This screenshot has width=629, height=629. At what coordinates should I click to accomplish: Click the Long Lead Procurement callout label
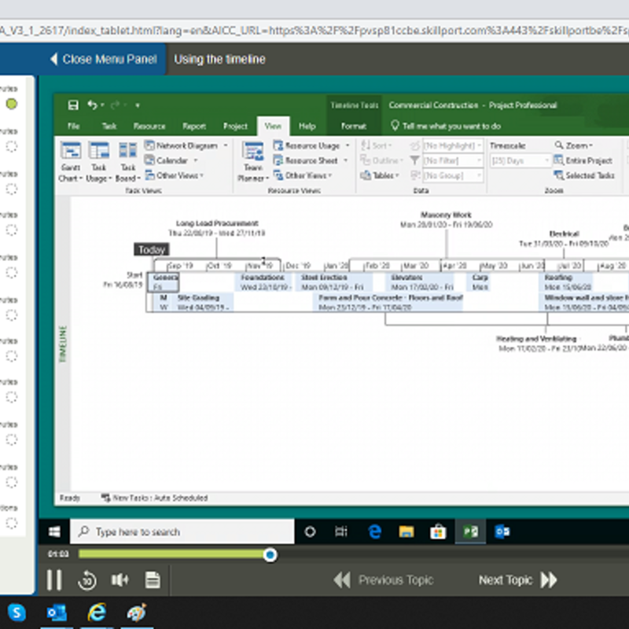click(x=217, y=228)
